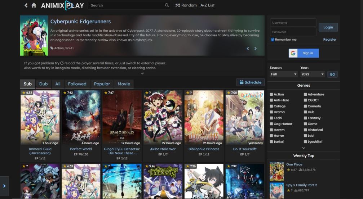Image resolution: width=363 pixels, height=199 pixels.
Task: Click the star rating 7.92 badge
Action: click(x=231, y=166)
